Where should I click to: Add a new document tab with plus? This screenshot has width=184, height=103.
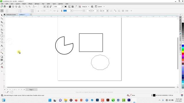point(31,15)
